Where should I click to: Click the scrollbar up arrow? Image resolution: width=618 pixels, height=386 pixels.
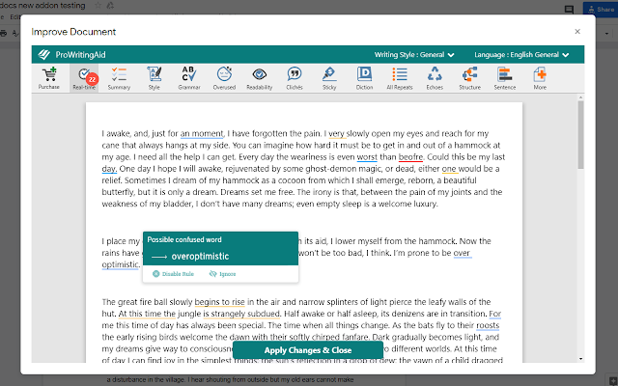click(580, 97)
